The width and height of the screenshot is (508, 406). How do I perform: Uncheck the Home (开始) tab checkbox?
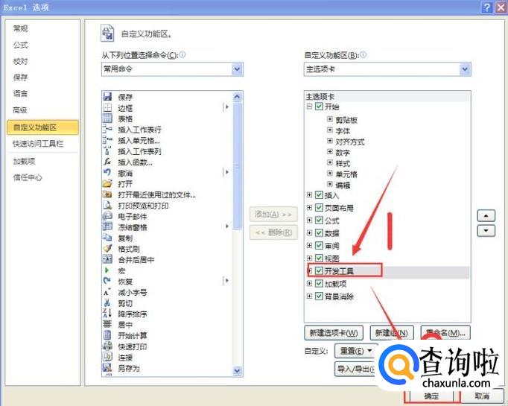(319, 107)
